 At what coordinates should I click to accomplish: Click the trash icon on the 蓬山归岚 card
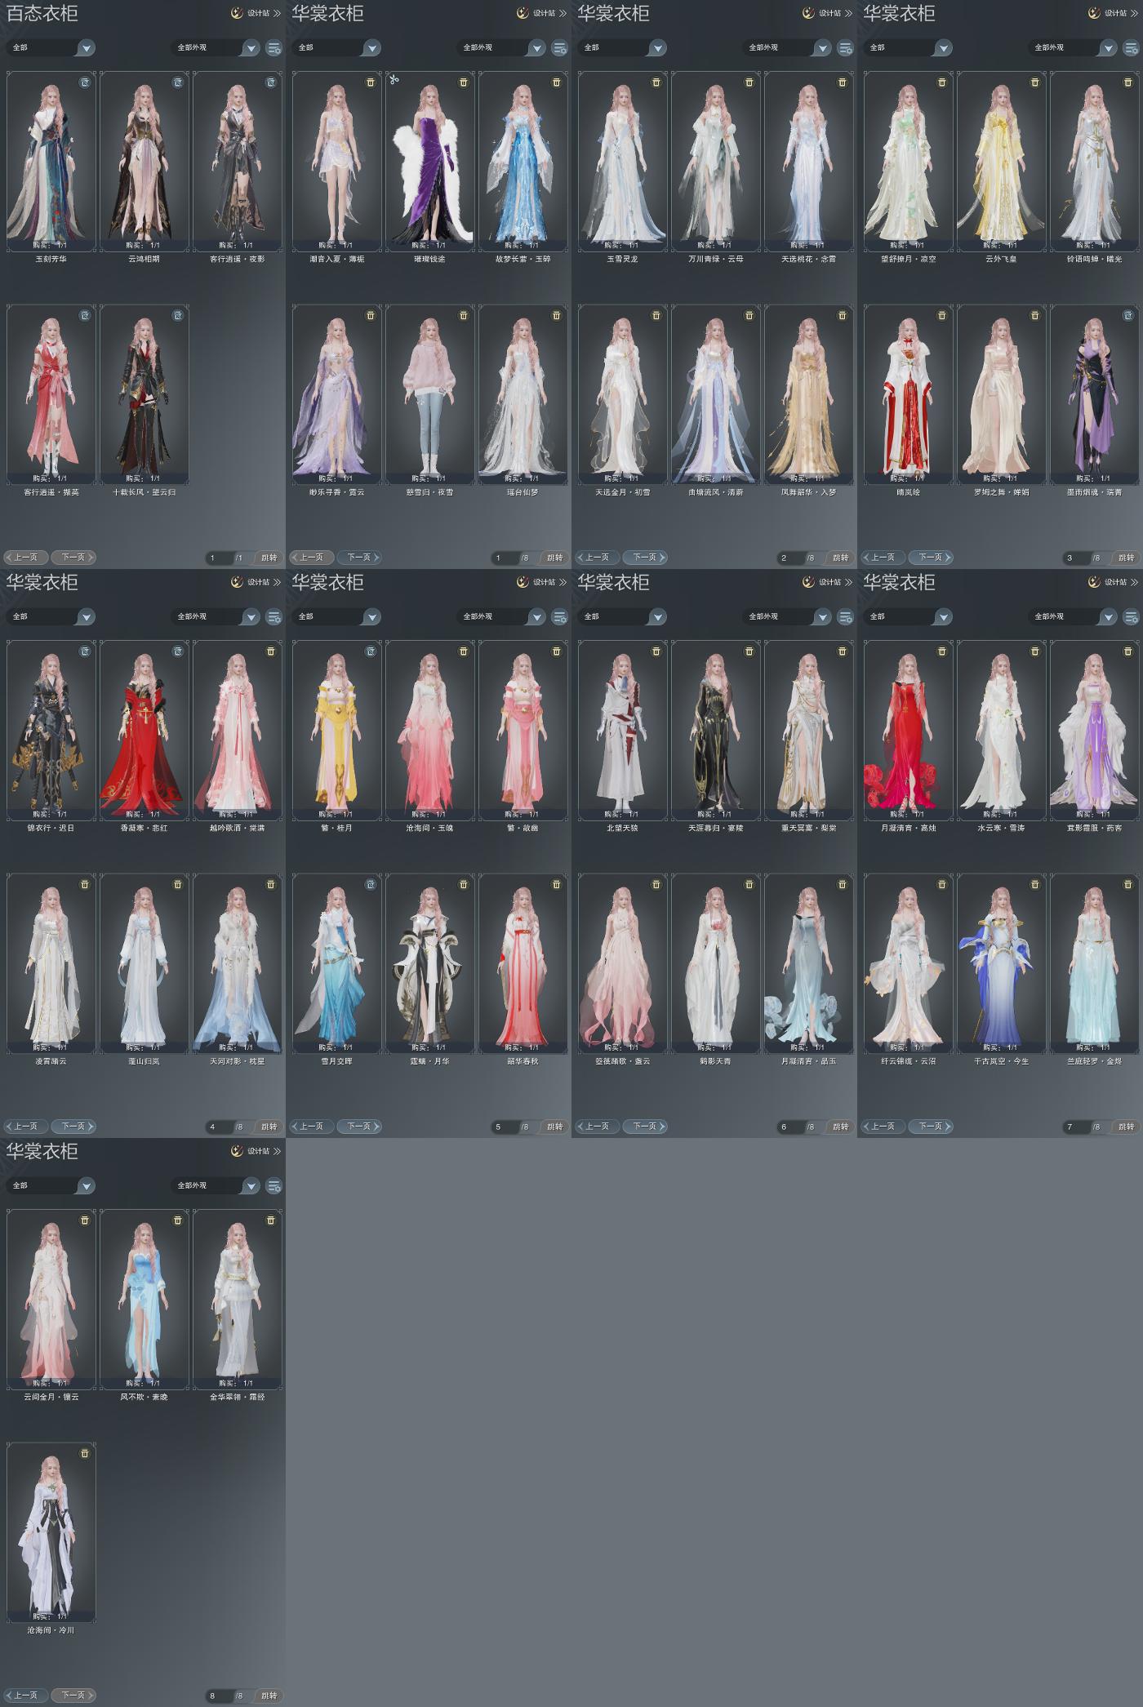pos(178,884)
